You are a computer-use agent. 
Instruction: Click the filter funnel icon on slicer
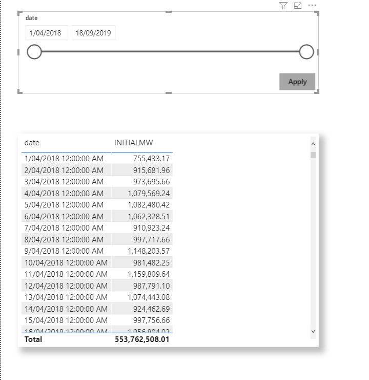(283, 6)
